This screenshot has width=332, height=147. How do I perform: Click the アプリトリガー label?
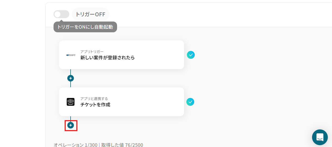tap(92, 52)
